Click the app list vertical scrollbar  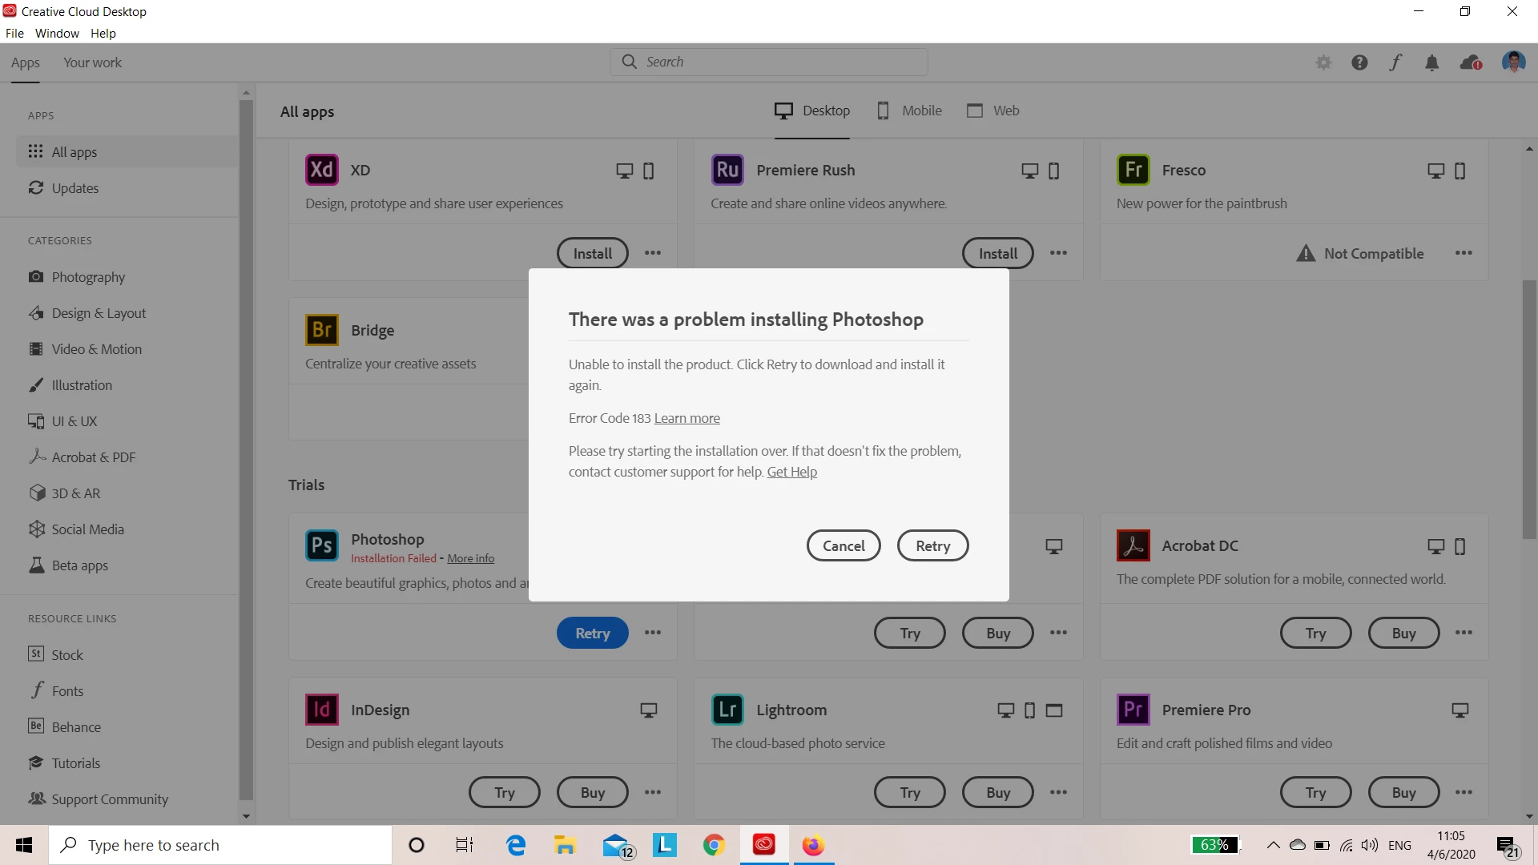point(1529,408)
